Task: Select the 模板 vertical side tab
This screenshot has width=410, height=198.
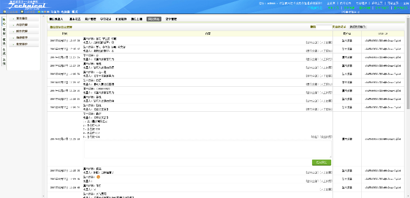Action: [x=4, y=31]
